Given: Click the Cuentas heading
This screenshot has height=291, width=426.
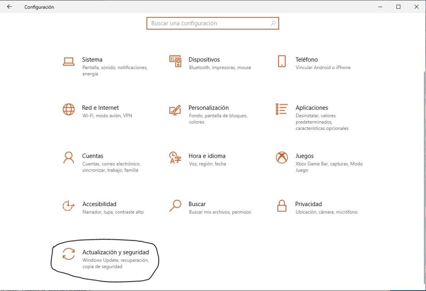Looking at the screenshot, I should [93, 156].
